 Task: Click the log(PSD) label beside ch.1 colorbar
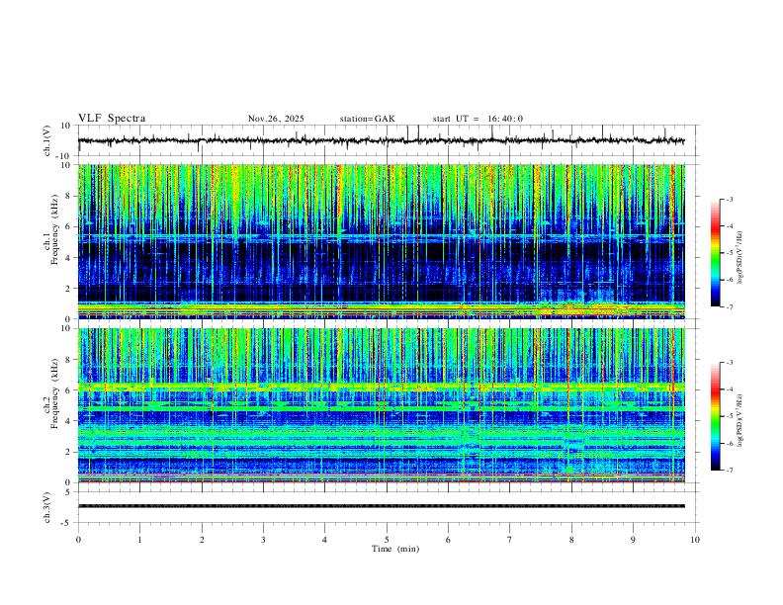(739, 258)
